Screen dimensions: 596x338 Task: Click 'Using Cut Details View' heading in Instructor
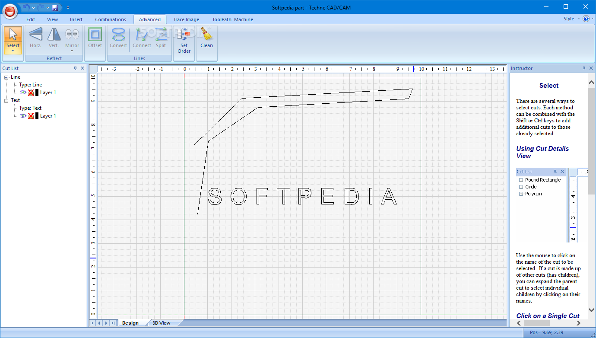542,152
